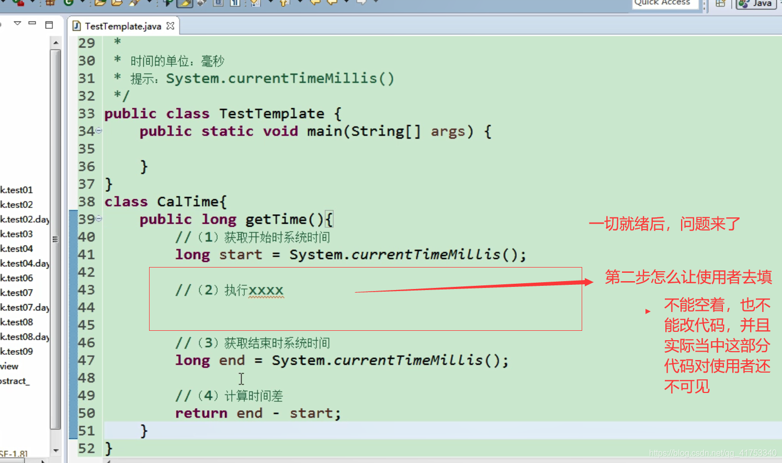Viewport: 782px width, 463px height.
Task: Select the k.test01 package
Action: point(16,190)
